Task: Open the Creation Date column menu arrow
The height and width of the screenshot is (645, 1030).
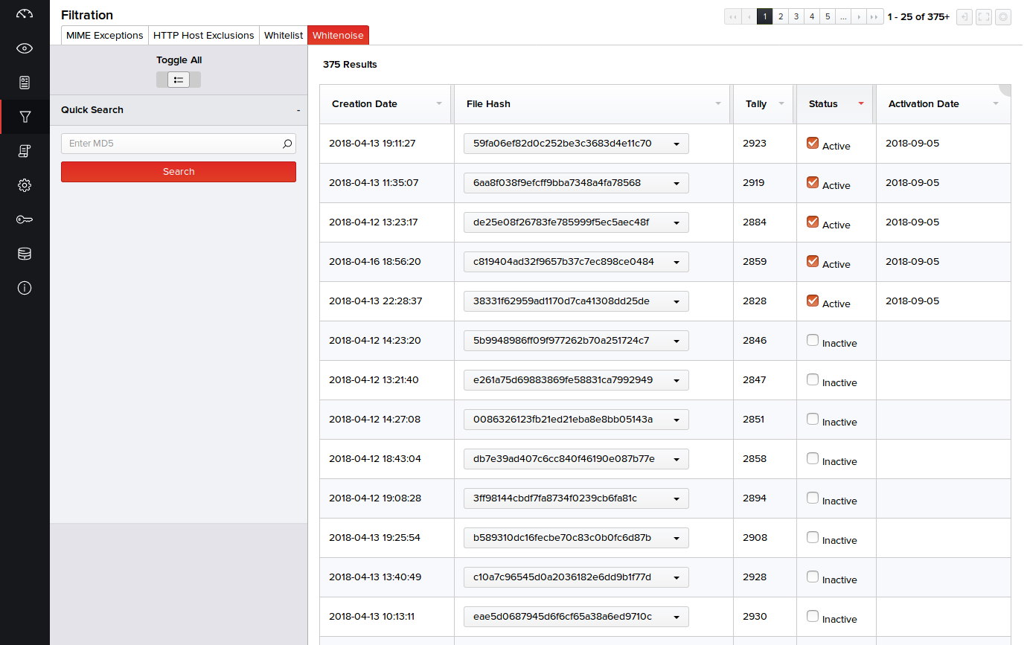Action: pos(439,103)
